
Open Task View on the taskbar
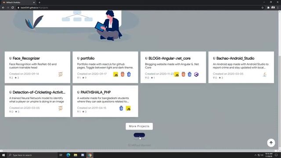pyautogui.click(x=61, y=155)
